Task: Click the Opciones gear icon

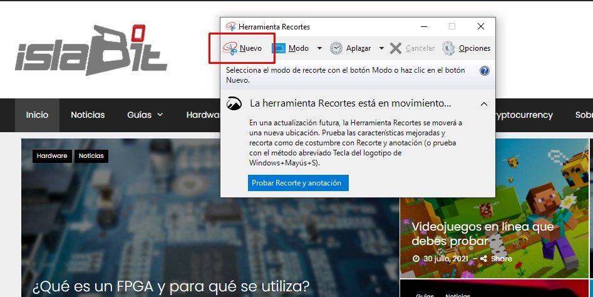Action: (448, 48)
